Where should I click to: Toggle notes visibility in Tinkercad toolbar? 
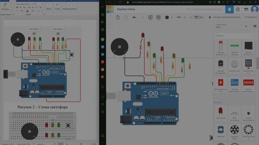tap(158, 17)
